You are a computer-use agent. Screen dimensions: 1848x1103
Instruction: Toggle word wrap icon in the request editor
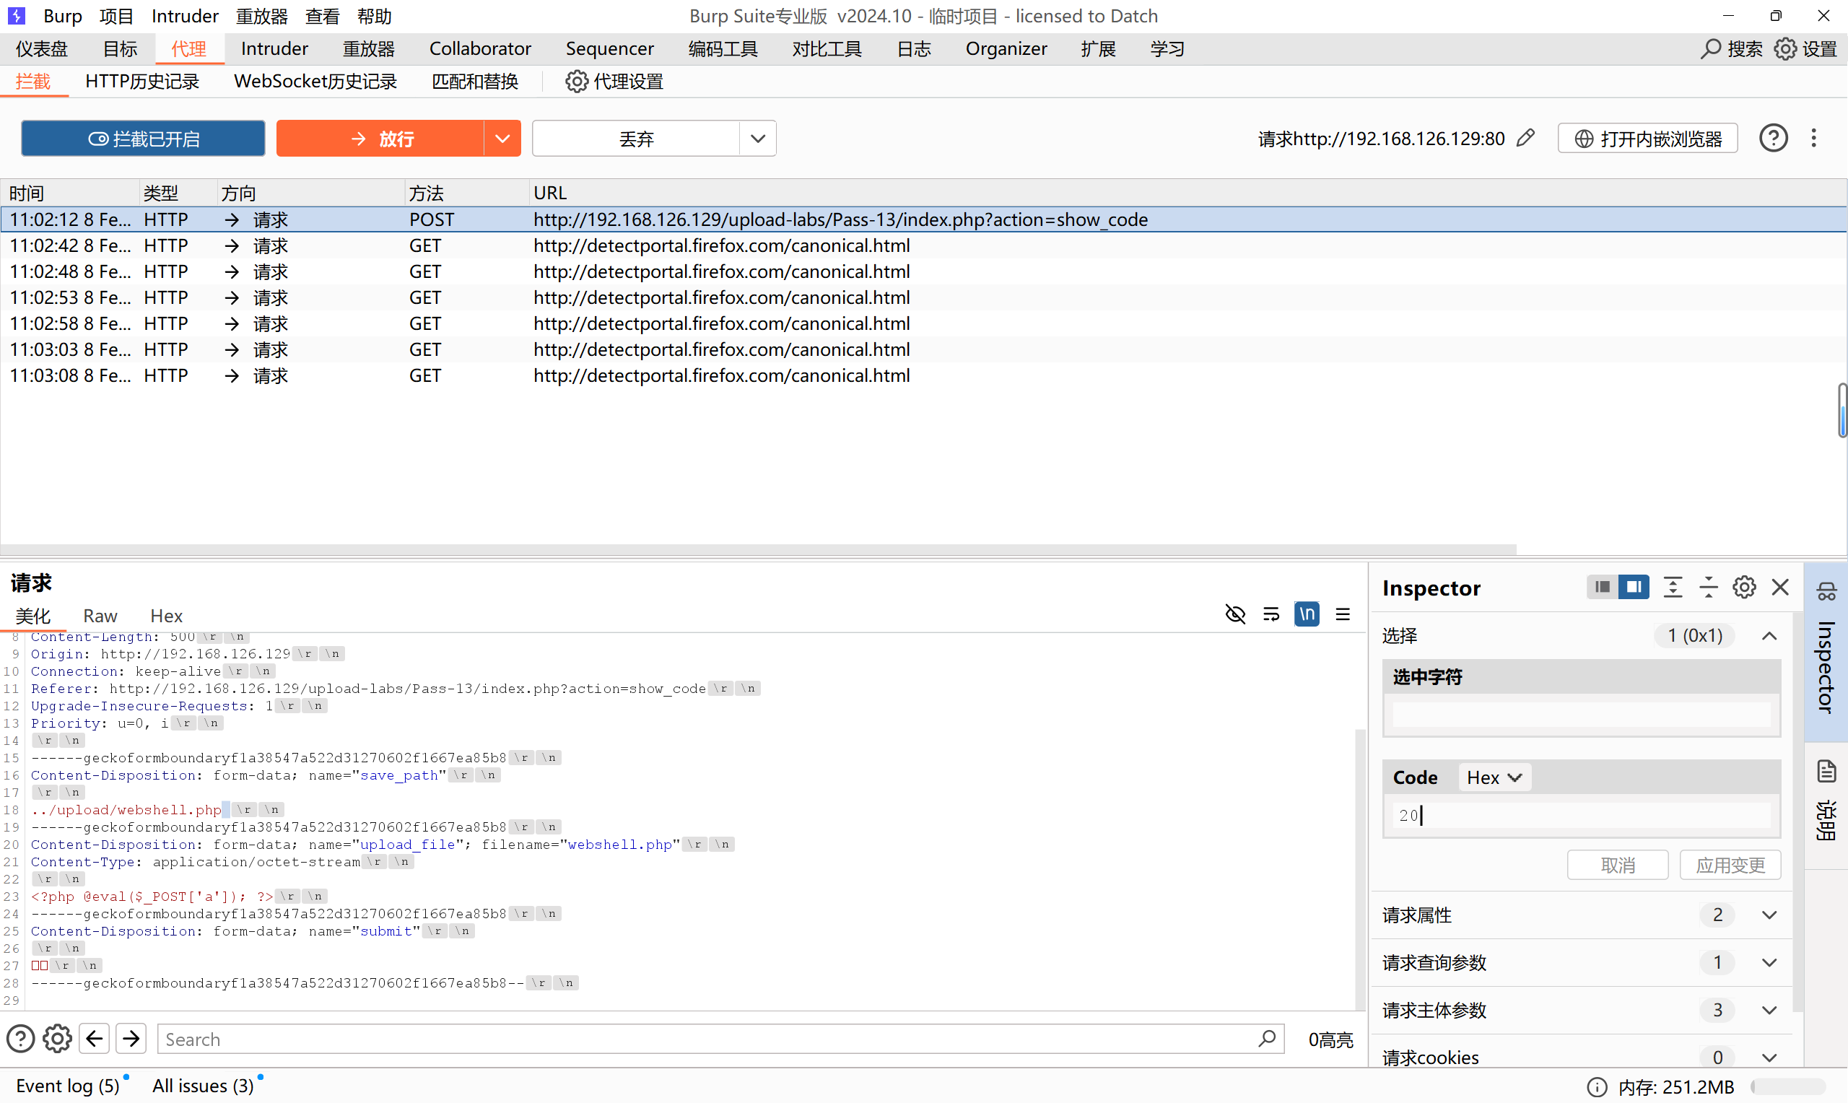click(1270, 614)
